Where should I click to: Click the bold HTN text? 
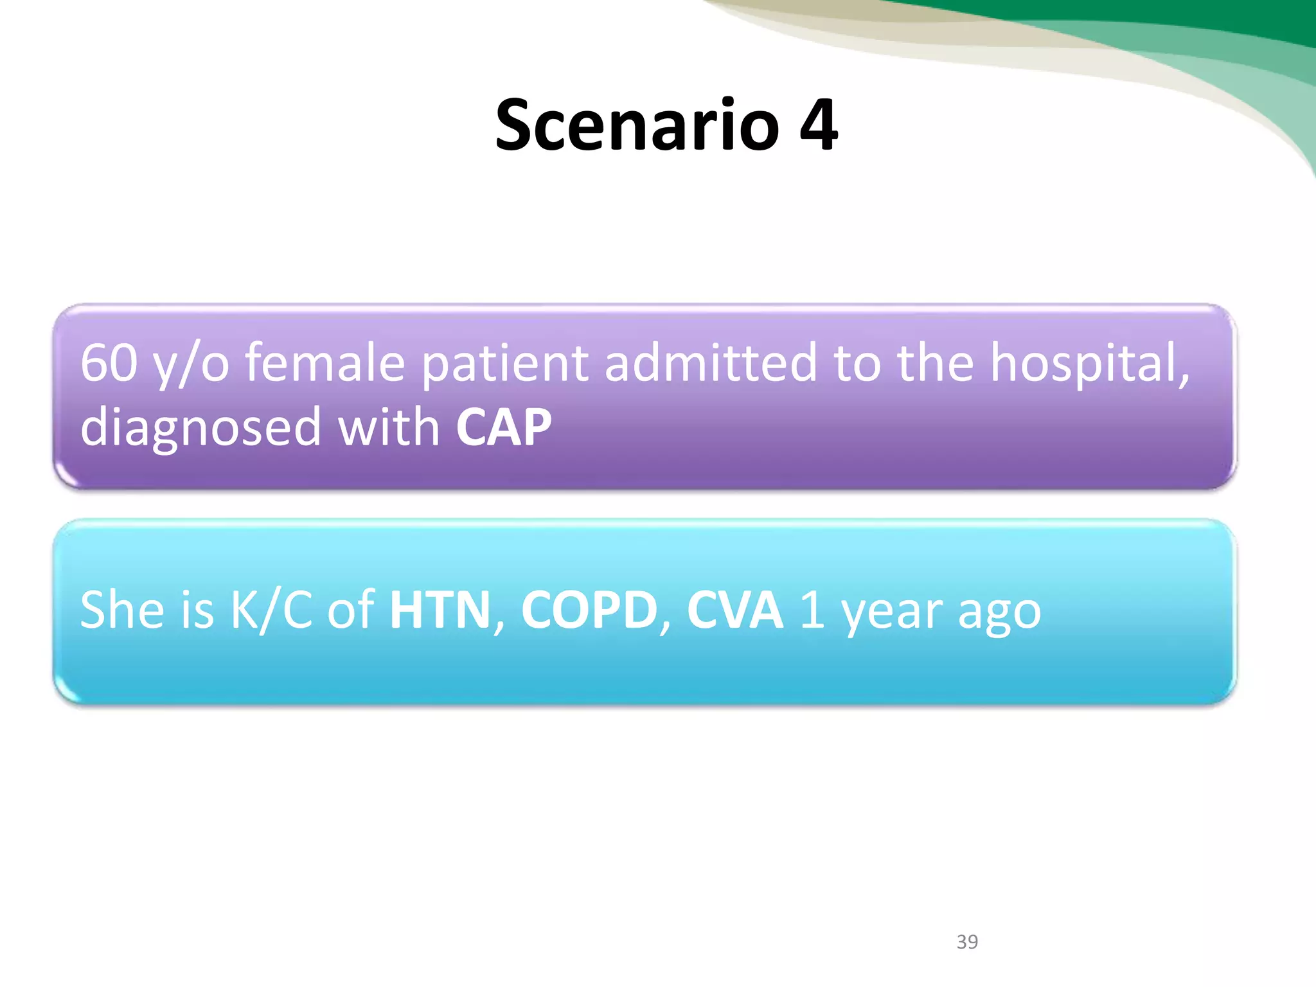[441, 610]
